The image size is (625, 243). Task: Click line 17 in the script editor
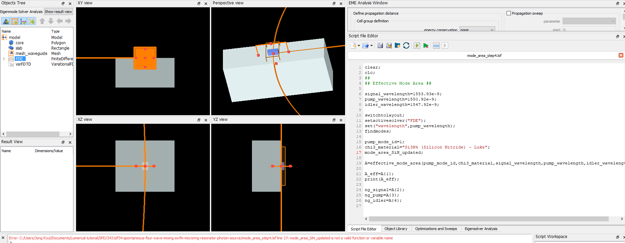394,152
